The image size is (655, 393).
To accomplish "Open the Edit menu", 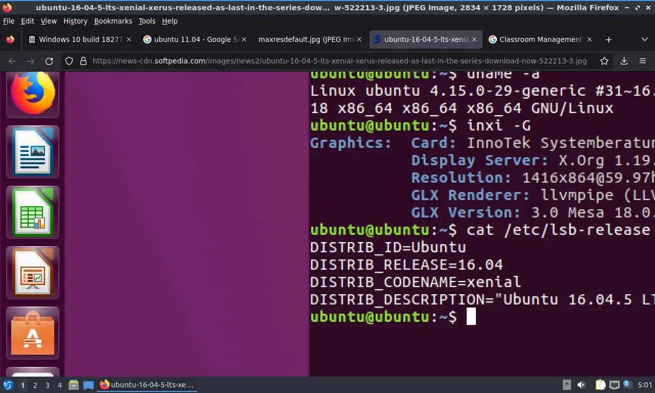I will [x=28, y=21].
